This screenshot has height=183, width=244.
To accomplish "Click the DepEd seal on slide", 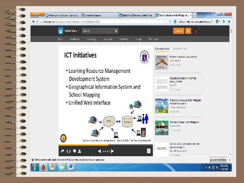I will point(144,57).
